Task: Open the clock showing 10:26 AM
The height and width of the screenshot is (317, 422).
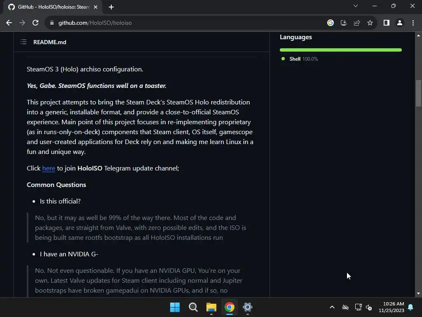Action: [x=392, y=307]
